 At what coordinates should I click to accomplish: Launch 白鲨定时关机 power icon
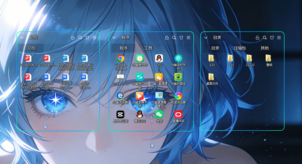coord(178,58)
